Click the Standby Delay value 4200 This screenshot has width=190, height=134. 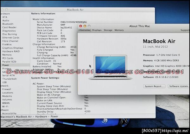tap(87, 111)
